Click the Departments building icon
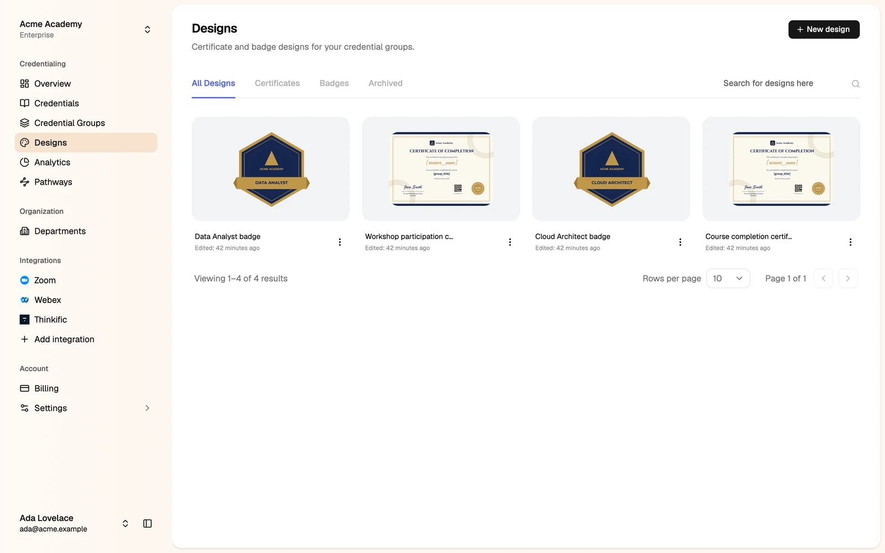This screenshot has width=885, height=553. [x=24, y=231]
